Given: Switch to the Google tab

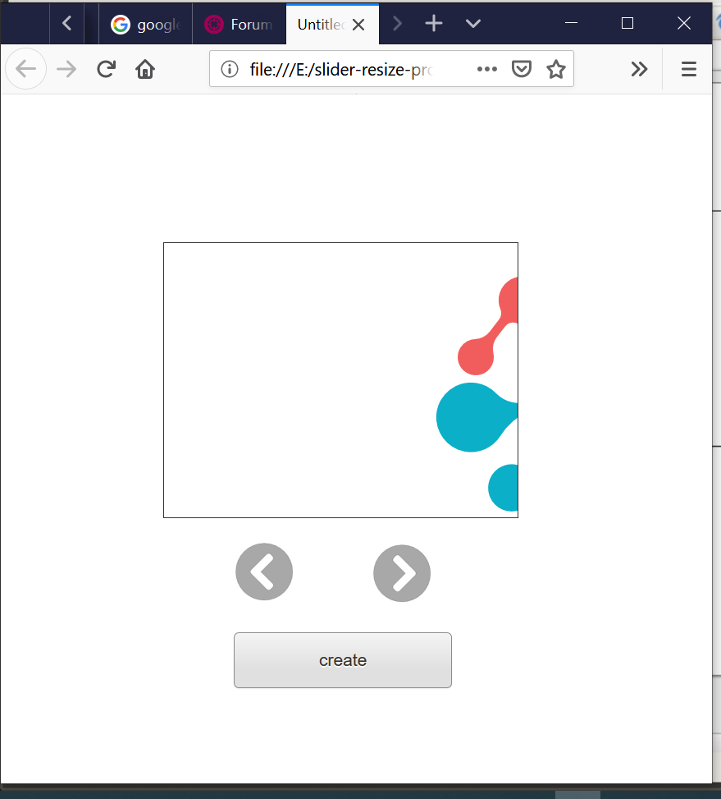Looking at the screenshot, I should pyautogui.click(x=145, y=24).
